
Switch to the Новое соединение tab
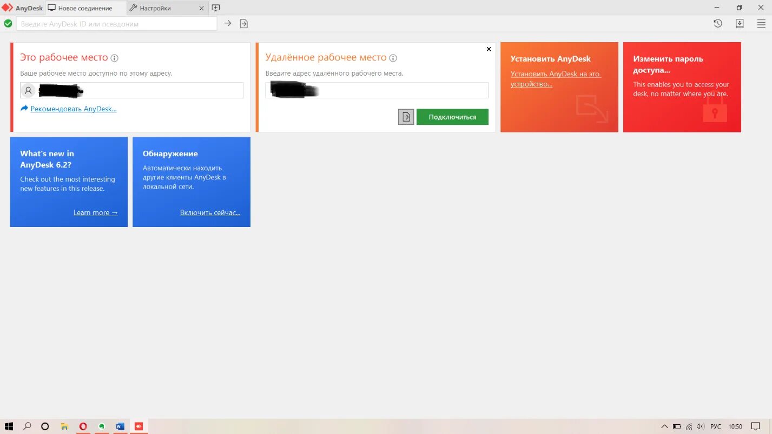[x=85, y=8]
